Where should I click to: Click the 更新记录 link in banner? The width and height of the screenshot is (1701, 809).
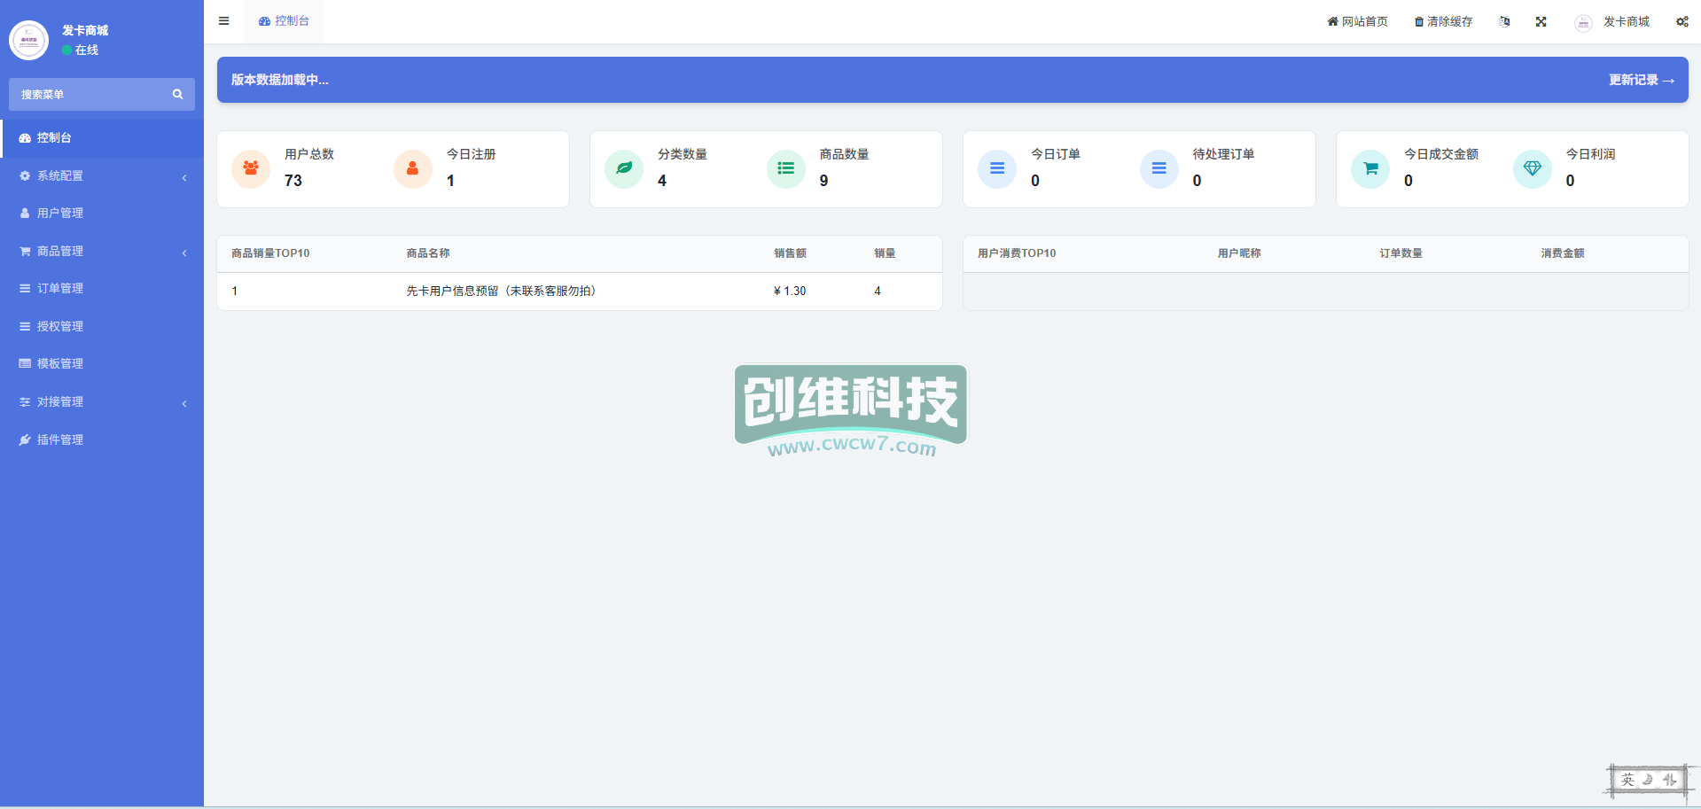pyautogui.click(x=1641, y=80)
